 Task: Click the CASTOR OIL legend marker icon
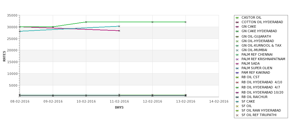coord(237,18)
